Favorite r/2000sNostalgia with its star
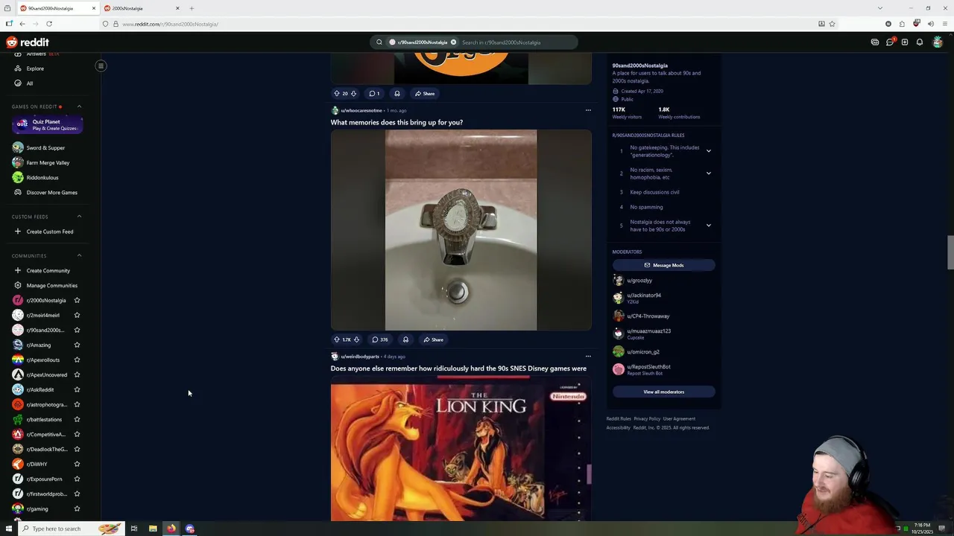Screen dimensions: 954x536 click(x=77, y=300)
